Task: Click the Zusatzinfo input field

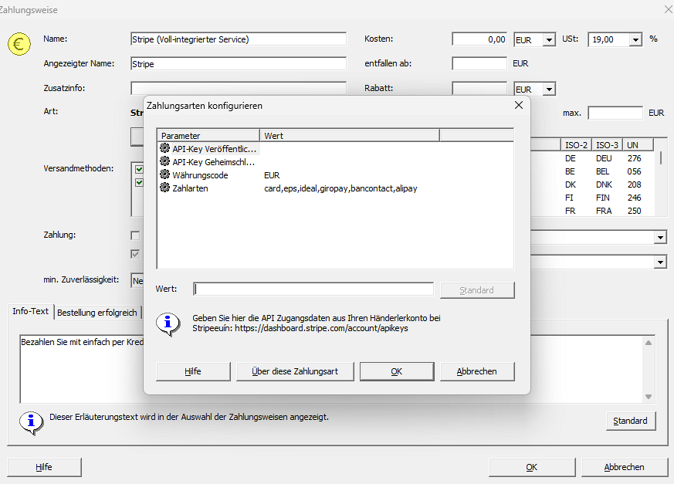Action: coord(239,88)
